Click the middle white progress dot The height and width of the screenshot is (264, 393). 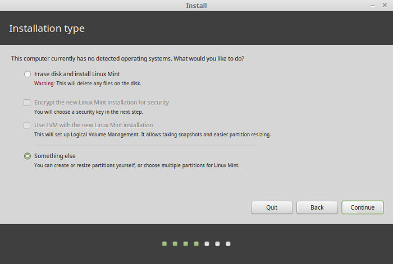(217, 244)
